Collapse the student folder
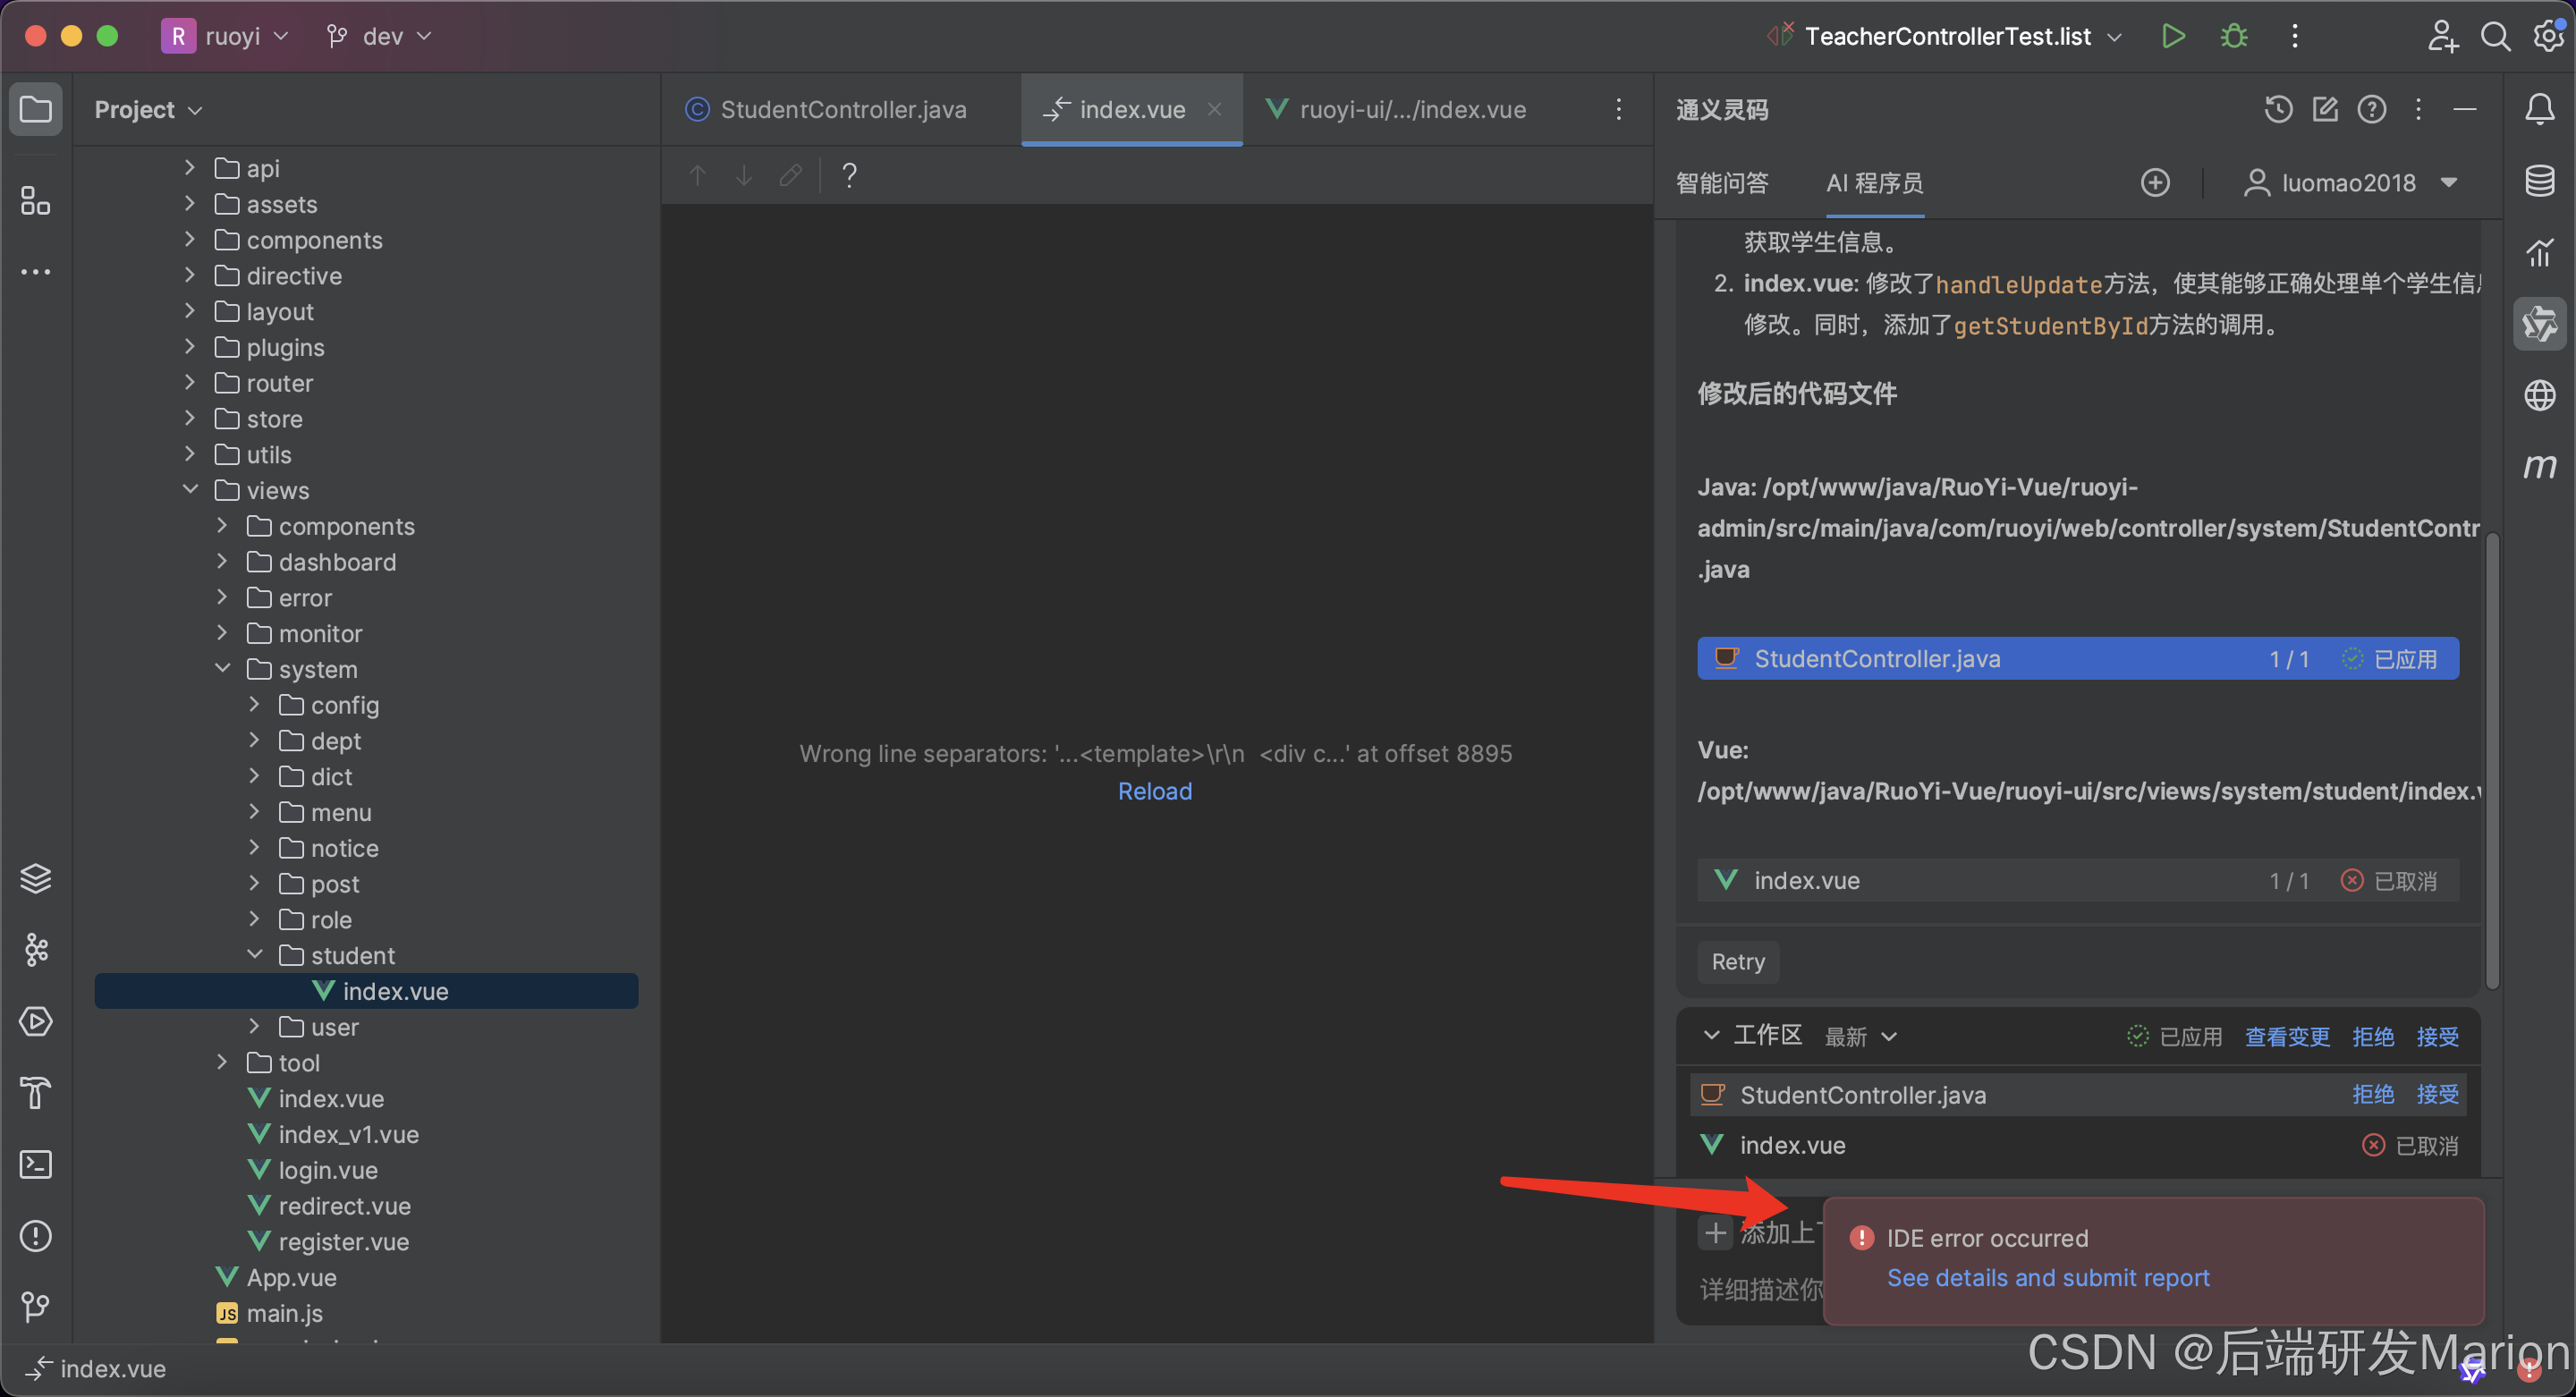This screenshot has height=1397, width=2576. point(255,955)
